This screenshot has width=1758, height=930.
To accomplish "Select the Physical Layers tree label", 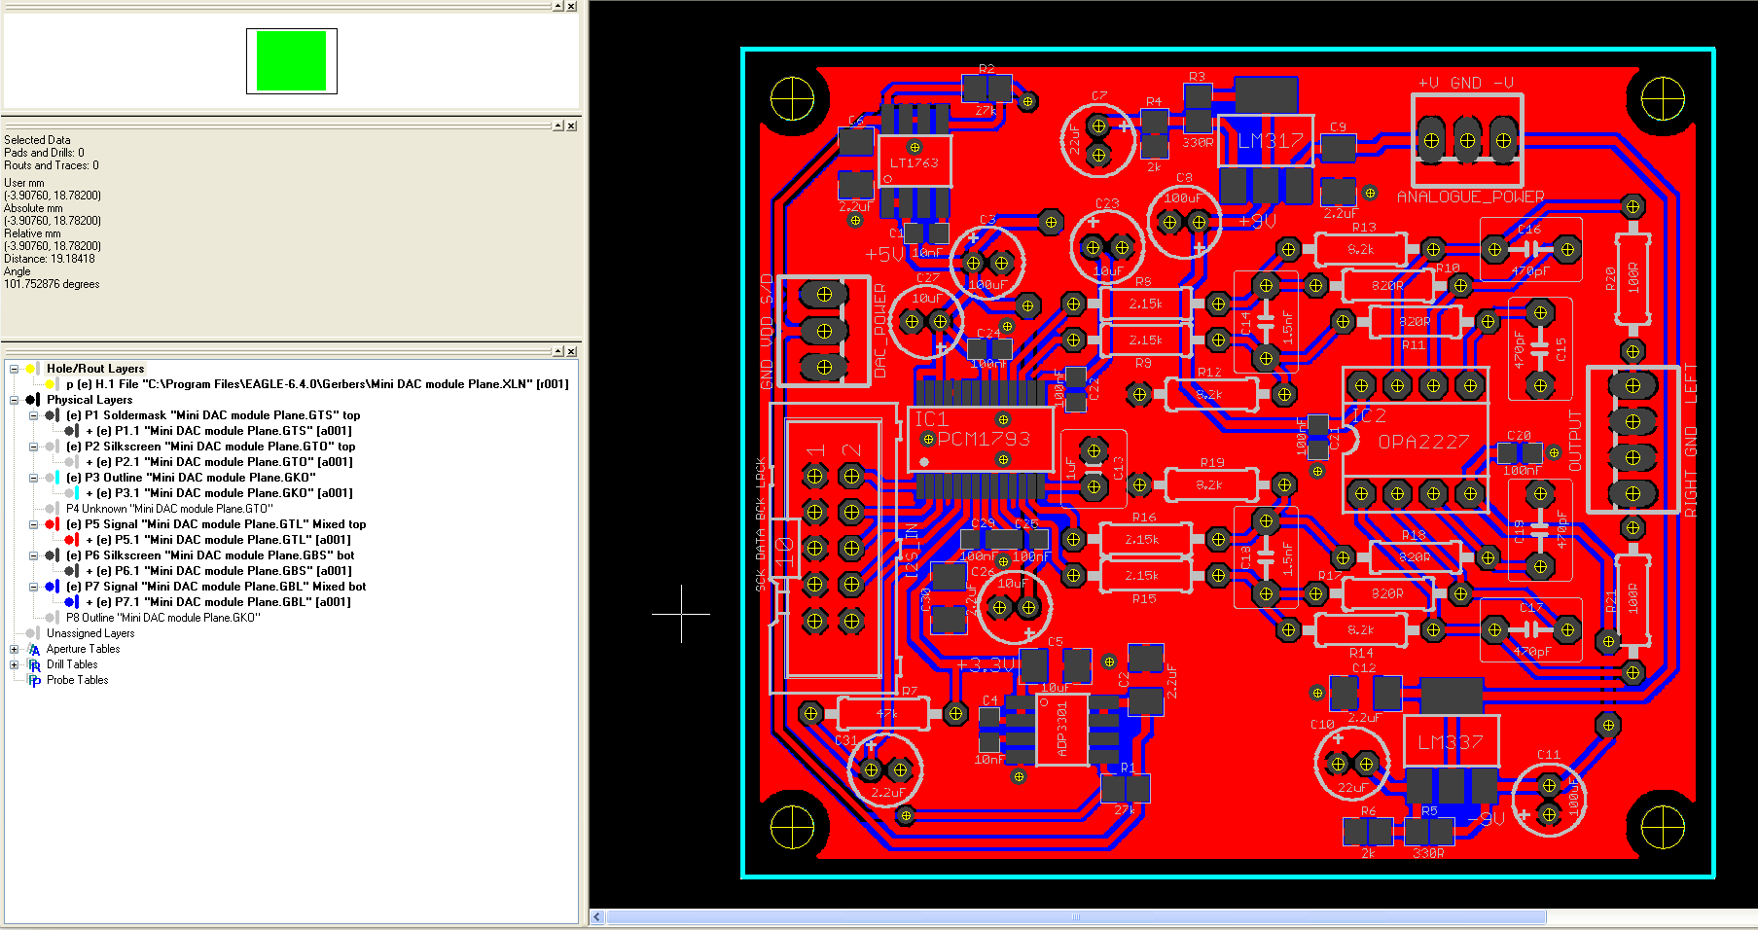I will (90, 400).
